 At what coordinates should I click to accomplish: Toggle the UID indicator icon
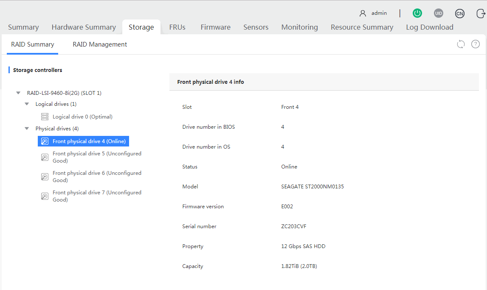point(438,13)
